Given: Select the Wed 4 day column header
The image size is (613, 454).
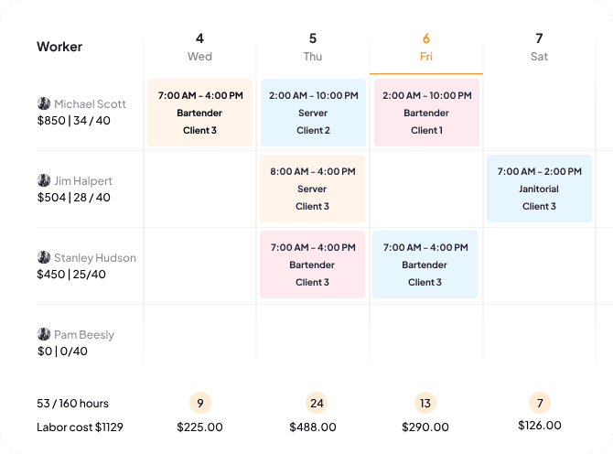Looking at the screenshot, I should tap(200, 47).
